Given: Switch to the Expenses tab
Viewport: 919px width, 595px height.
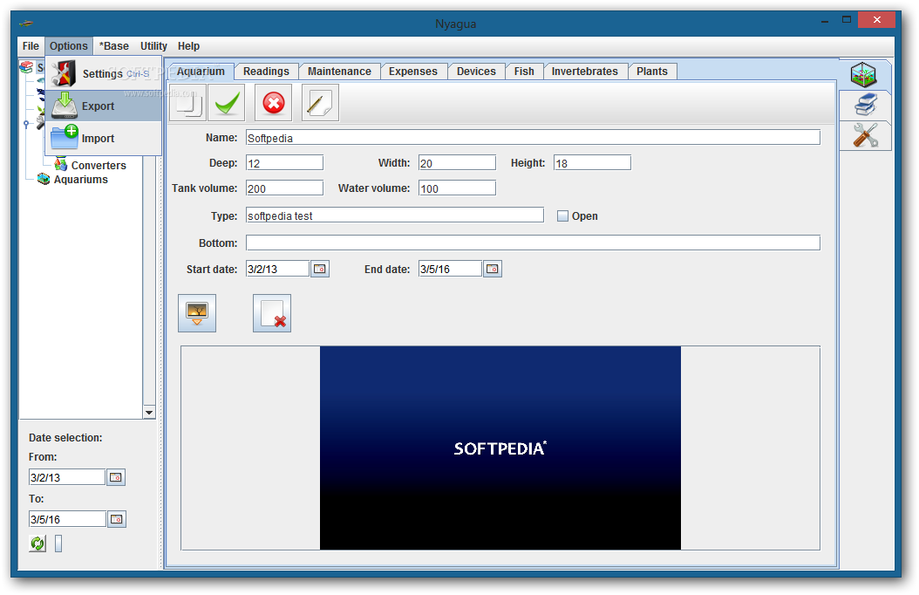Looking at the screenshot, I should point(413,72).
